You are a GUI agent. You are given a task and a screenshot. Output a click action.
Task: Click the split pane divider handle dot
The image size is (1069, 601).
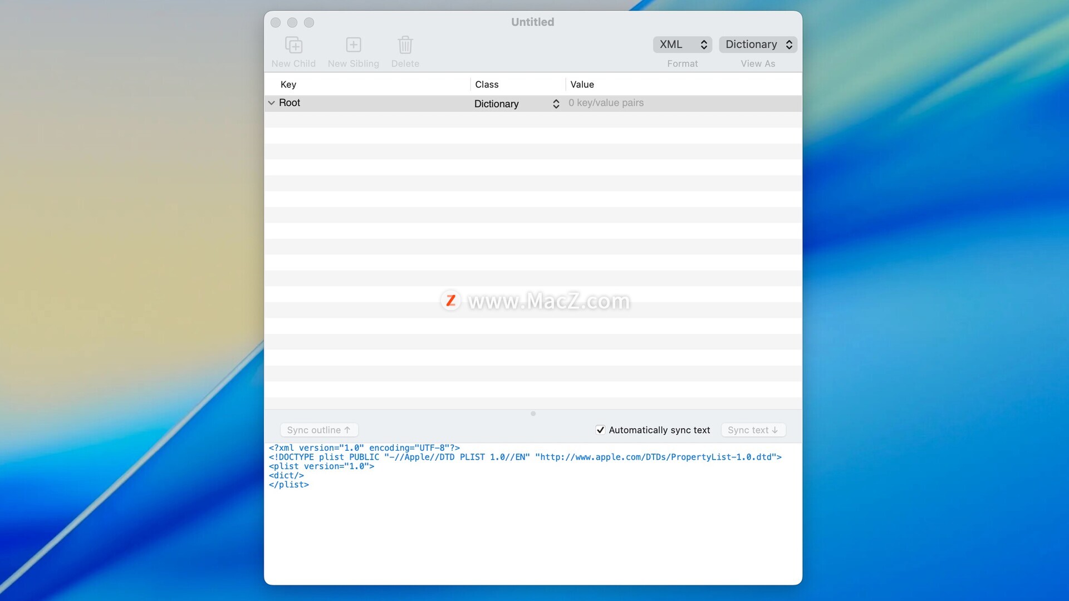(533, 413)
